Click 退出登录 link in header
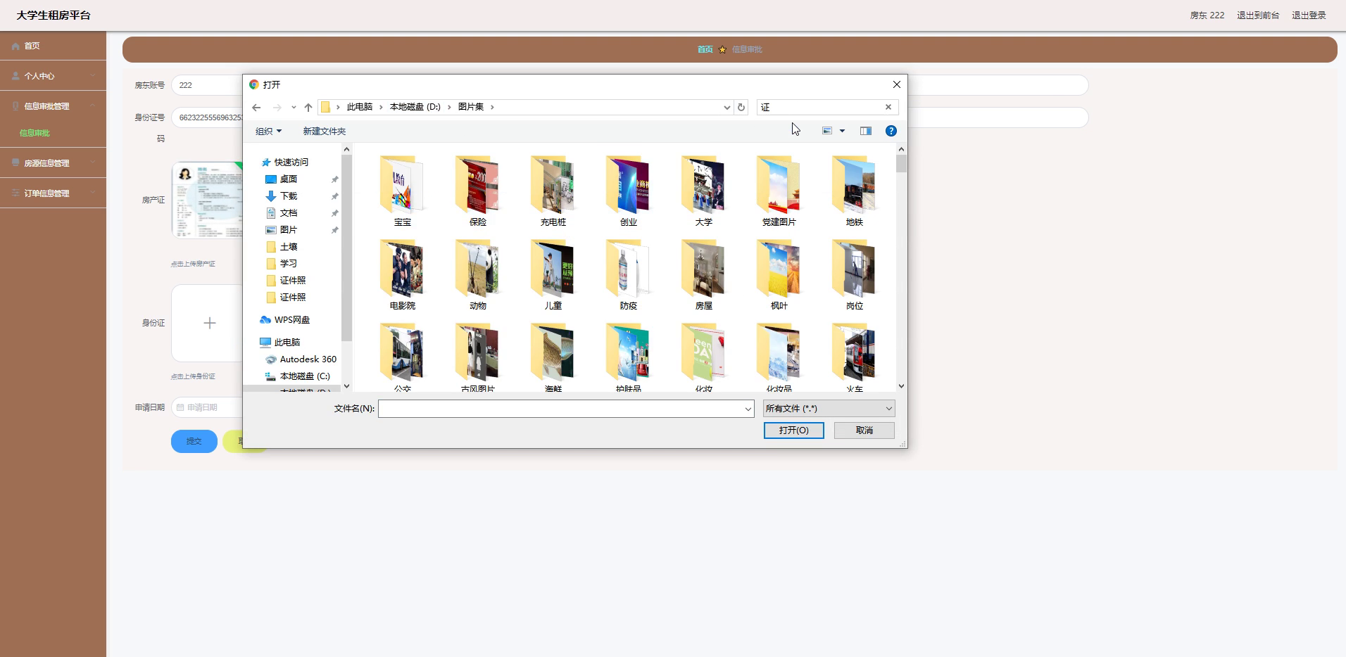Viewport: 1346px width, 657px height. 1309,15
